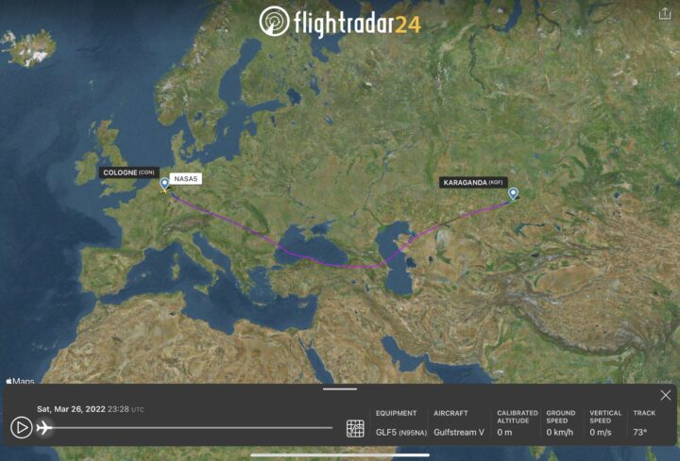Expand the panel using the drag handle

[x=340, y=388]
